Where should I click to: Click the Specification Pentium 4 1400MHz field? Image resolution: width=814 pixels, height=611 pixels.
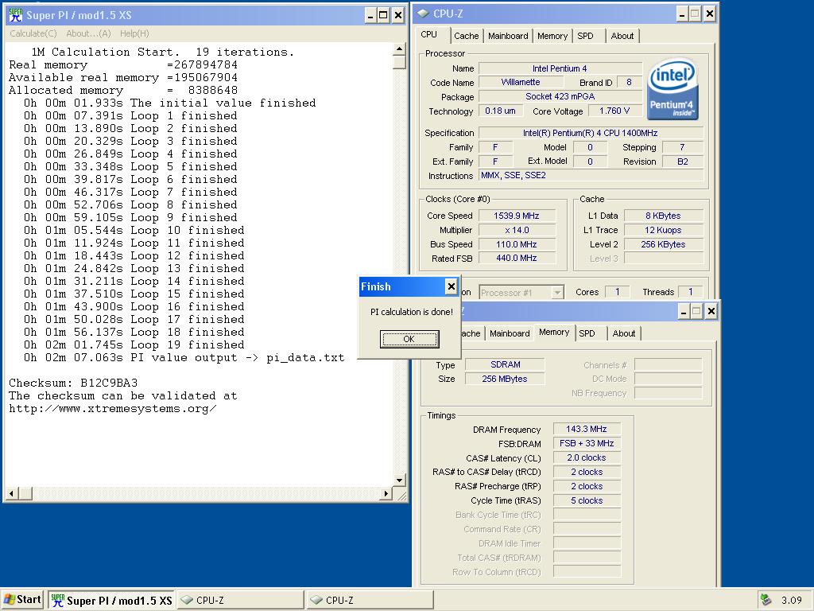pyautogui.click(x=591, y=133)
